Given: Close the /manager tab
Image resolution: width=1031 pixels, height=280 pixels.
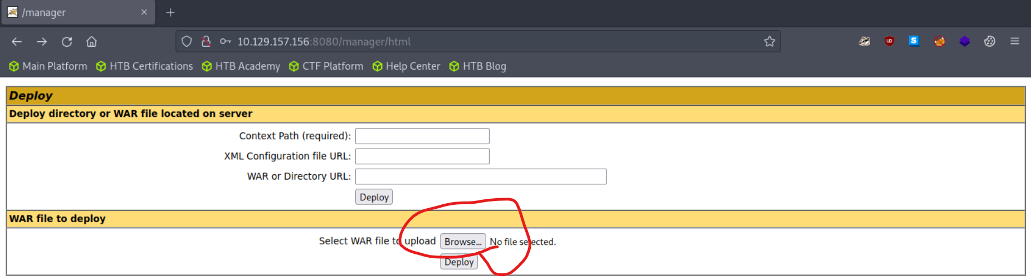Looking at the screenshot, I should pos(144,12).
